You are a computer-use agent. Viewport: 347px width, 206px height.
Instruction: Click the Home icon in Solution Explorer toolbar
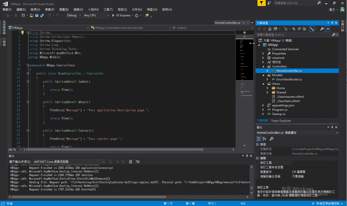pyautogui.click(x=269, y=29)
